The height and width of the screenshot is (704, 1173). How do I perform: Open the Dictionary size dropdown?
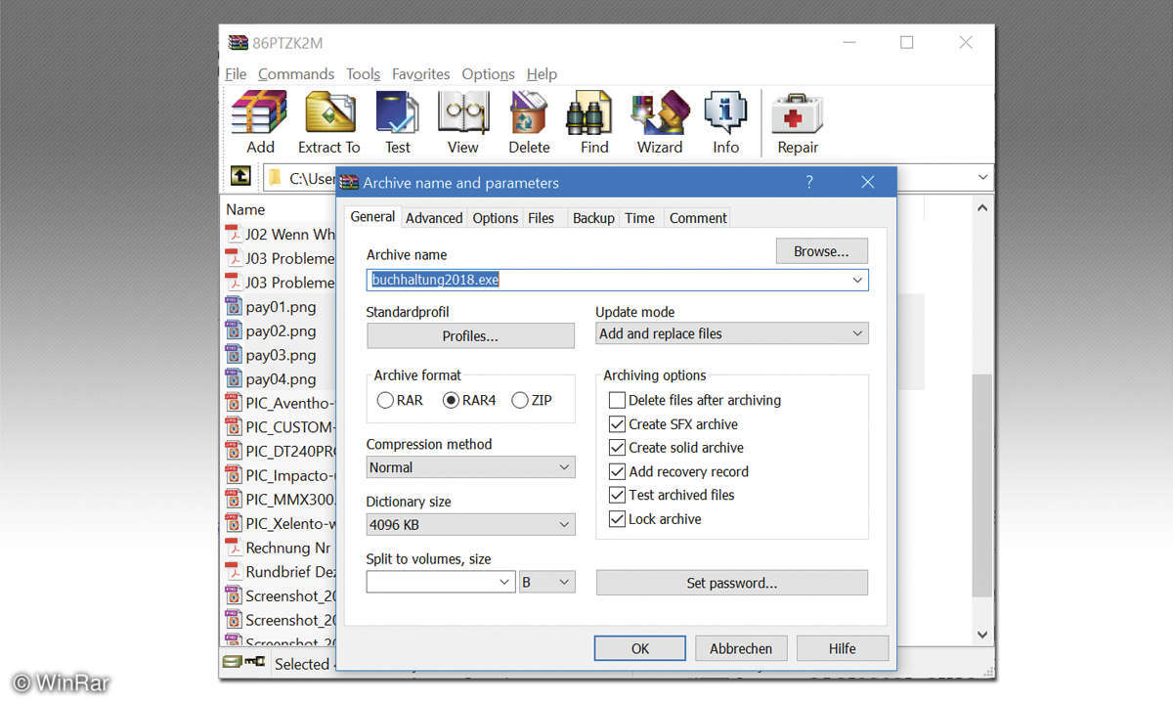point(470,525)
